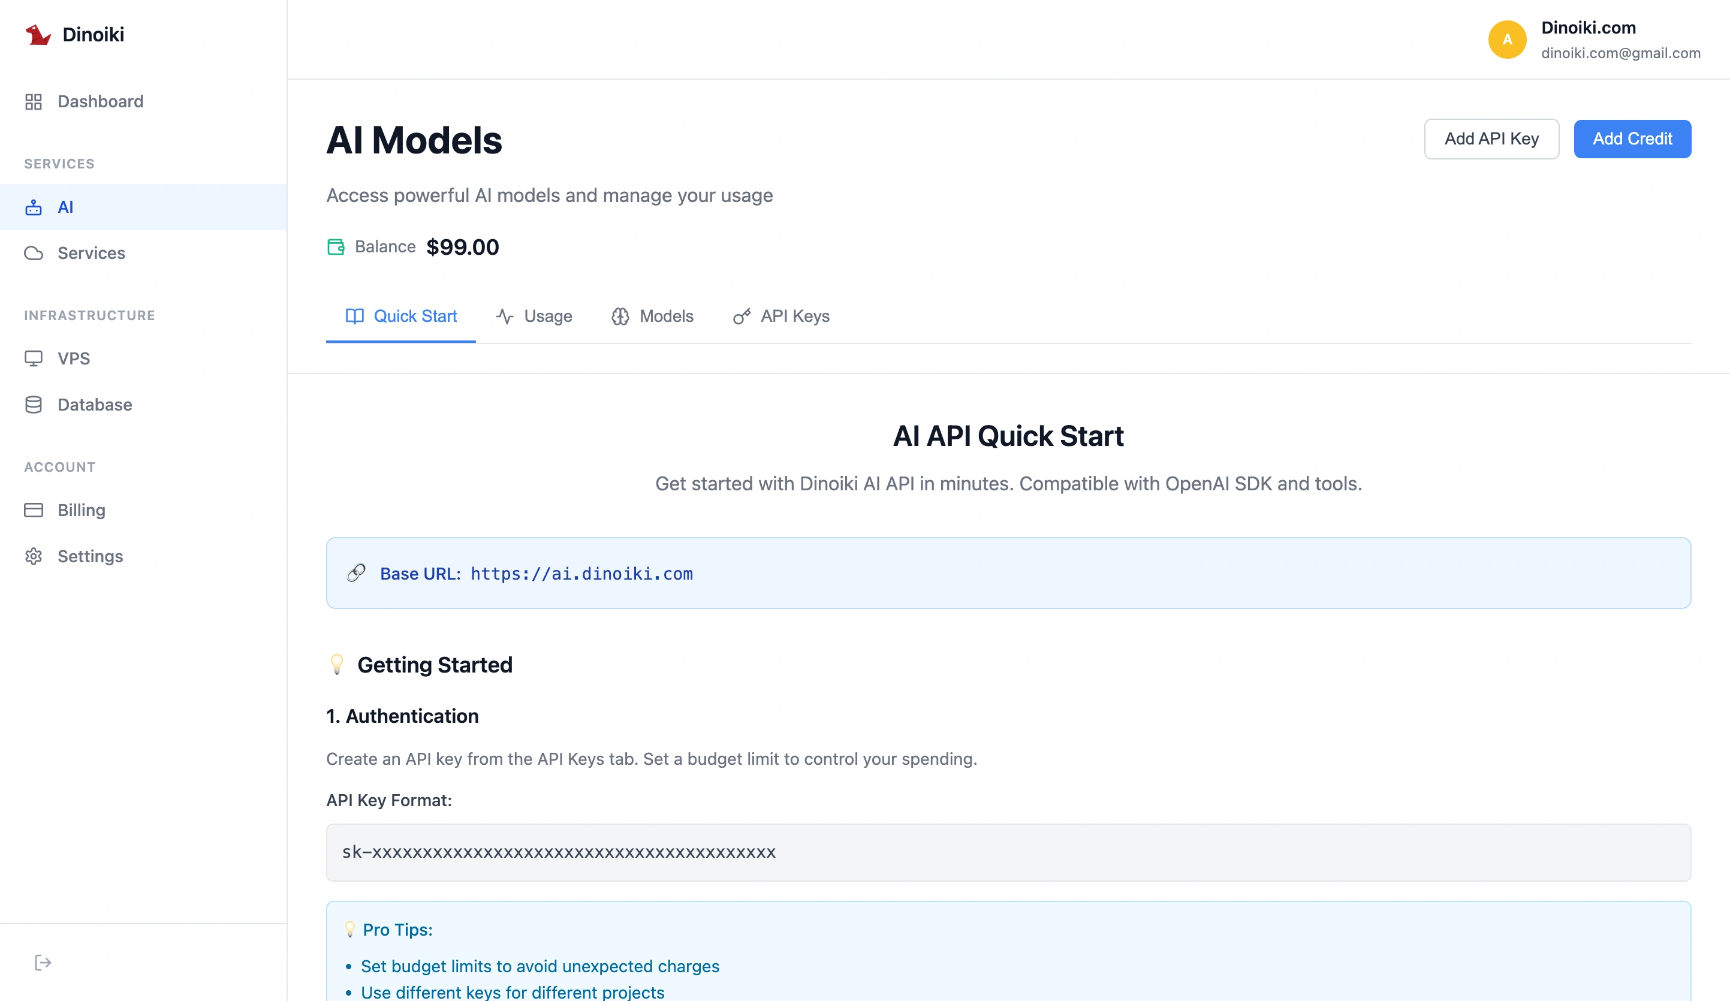The height and width of the screenshot is (1001, 1730).
Task: Open the API Keys tab
Action: coord(781,316)
